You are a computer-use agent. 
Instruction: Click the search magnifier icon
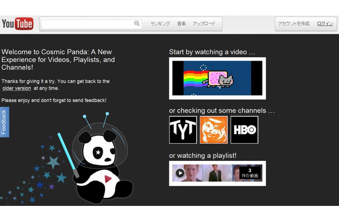click(x=137, y=23)
